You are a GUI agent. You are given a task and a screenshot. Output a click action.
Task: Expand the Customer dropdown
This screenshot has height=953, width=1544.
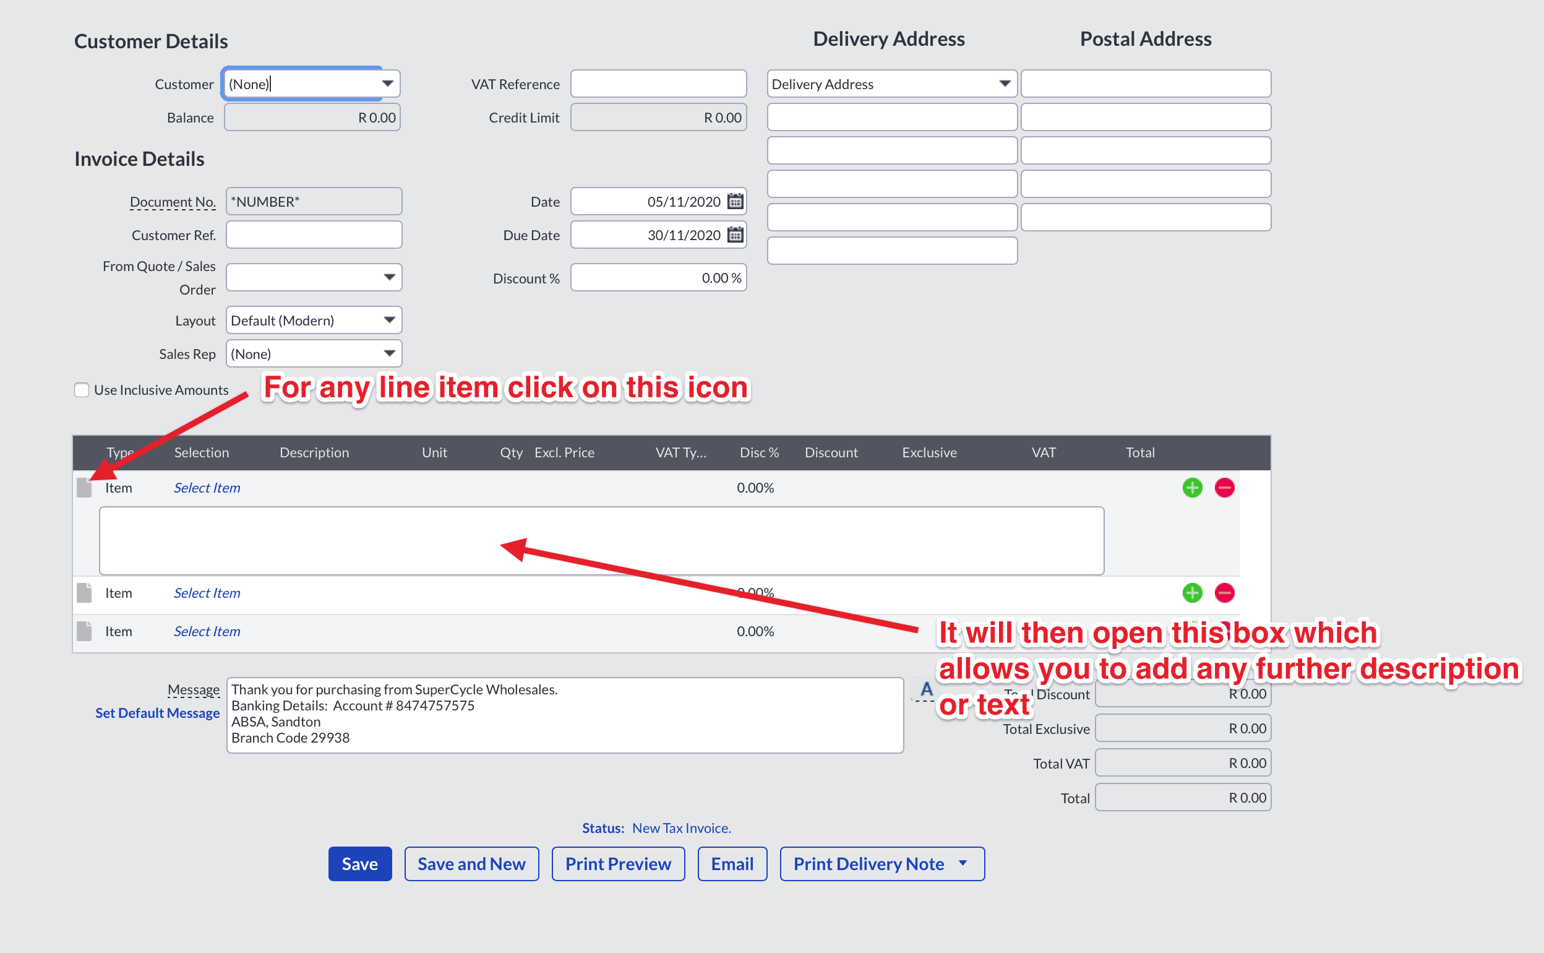tap(387, 84)
